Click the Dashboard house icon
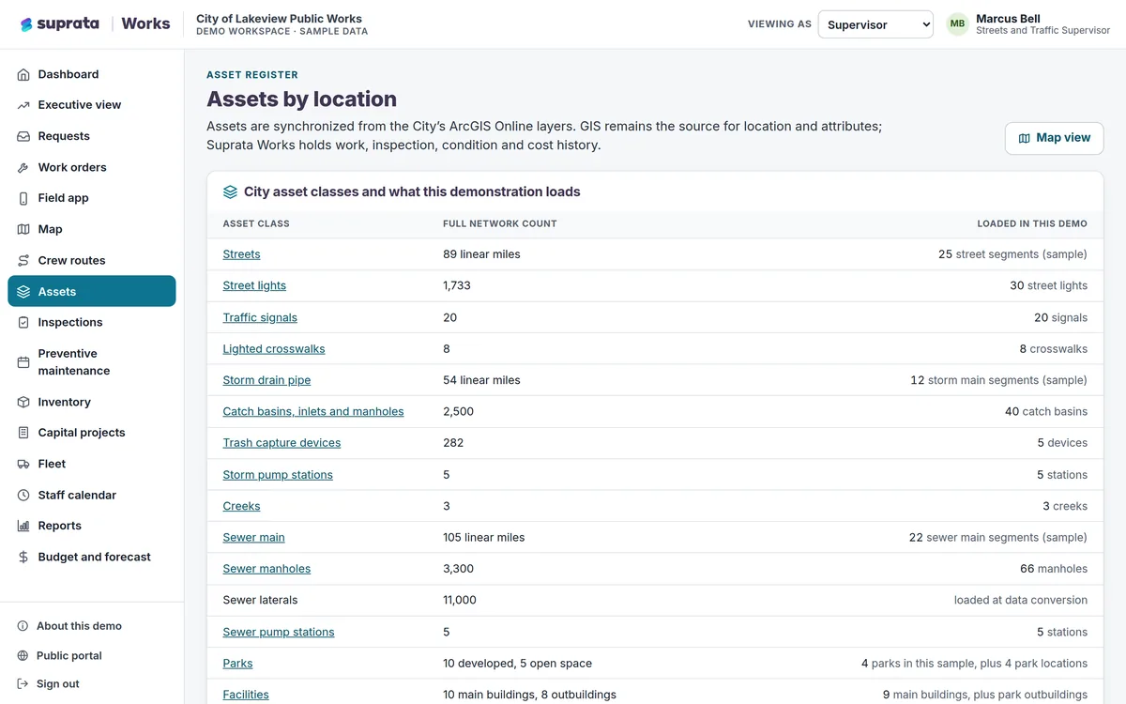The image size is (1126, 704). [x=23, y=74]
